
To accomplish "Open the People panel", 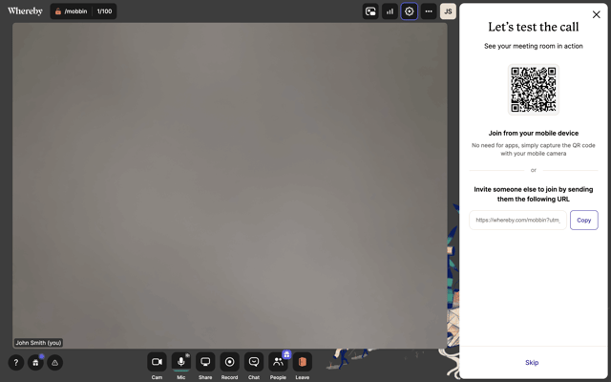I will point(278,362).
